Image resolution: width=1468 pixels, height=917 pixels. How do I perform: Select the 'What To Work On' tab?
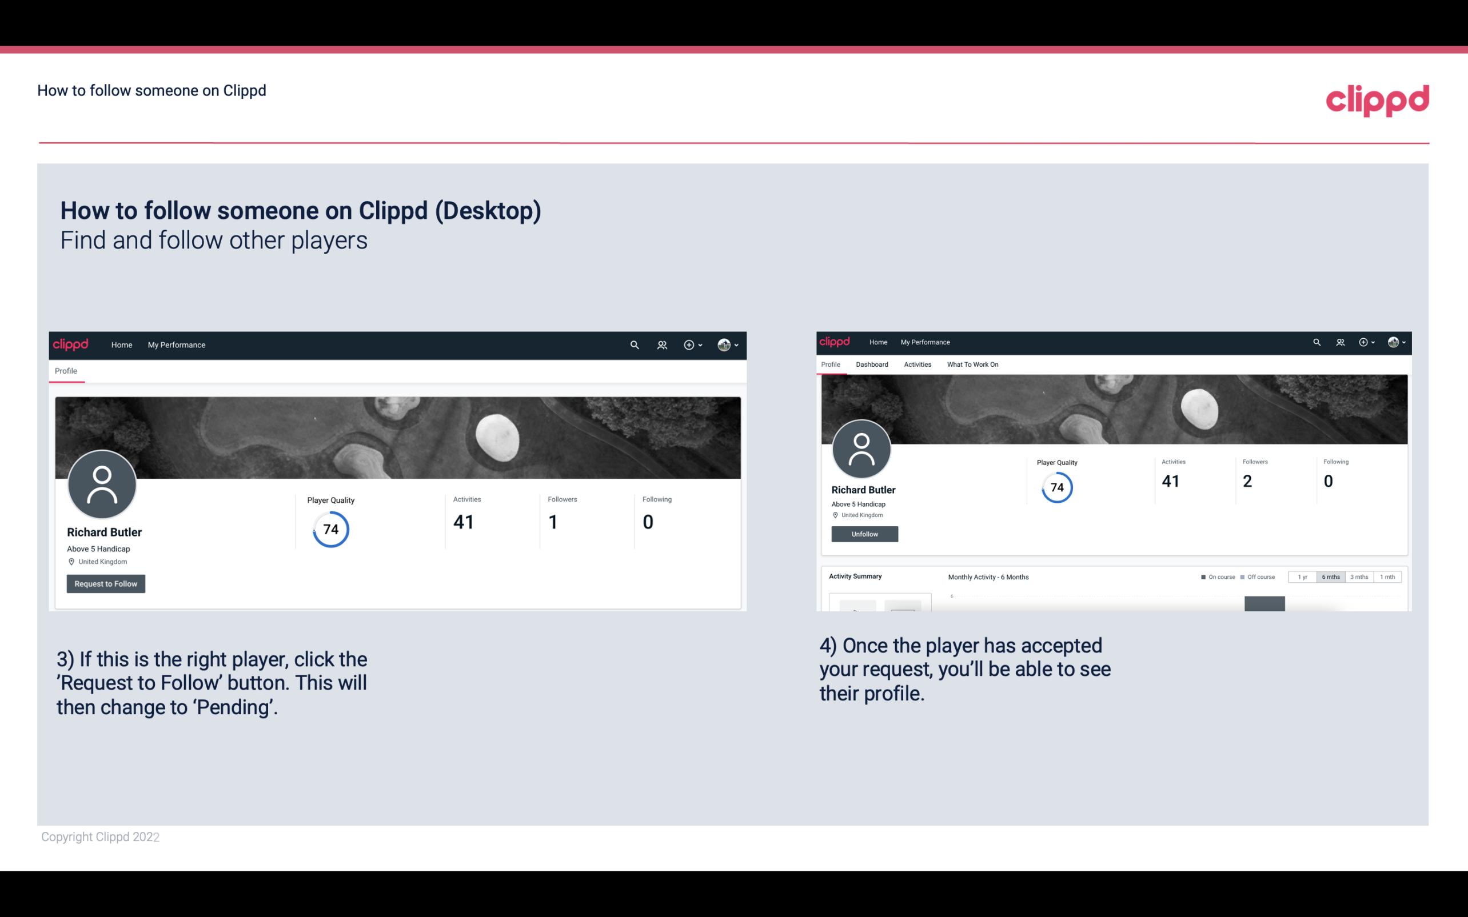pos(972,365)
